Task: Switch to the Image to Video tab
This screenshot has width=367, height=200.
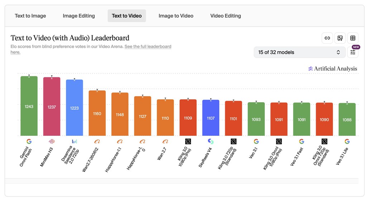Action: 176,16
